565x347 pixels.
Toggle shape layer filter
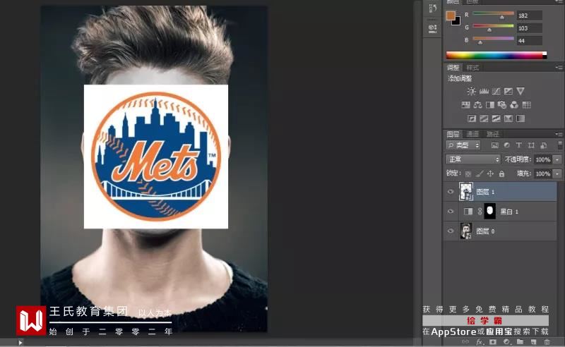531,145
